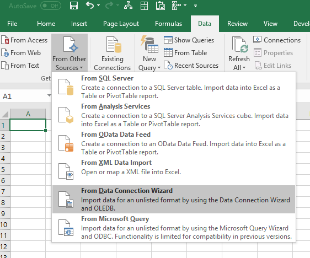Select column A header

pos(28,114)
